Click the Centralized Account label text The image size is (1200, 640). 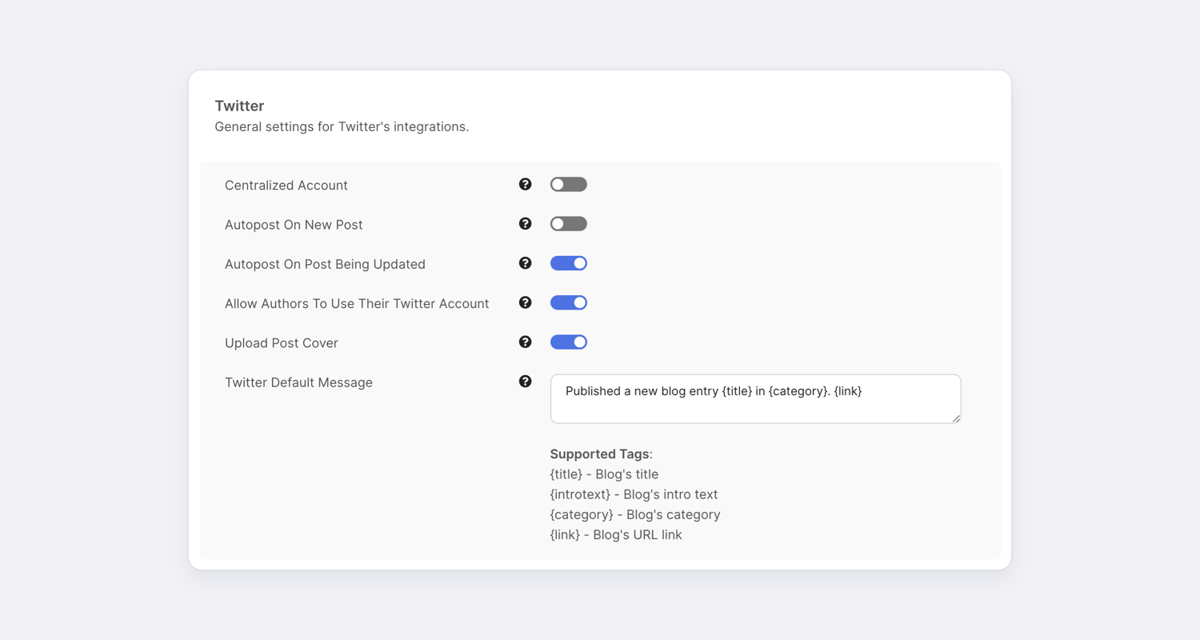click(286, 186)
